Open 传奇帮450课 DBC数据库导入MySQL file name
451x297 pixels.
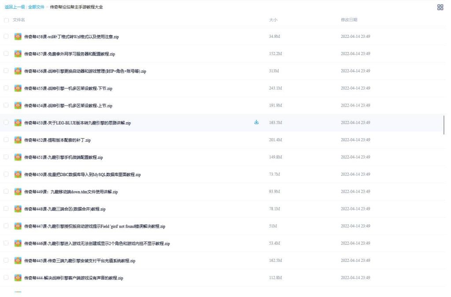click(82, 175)
